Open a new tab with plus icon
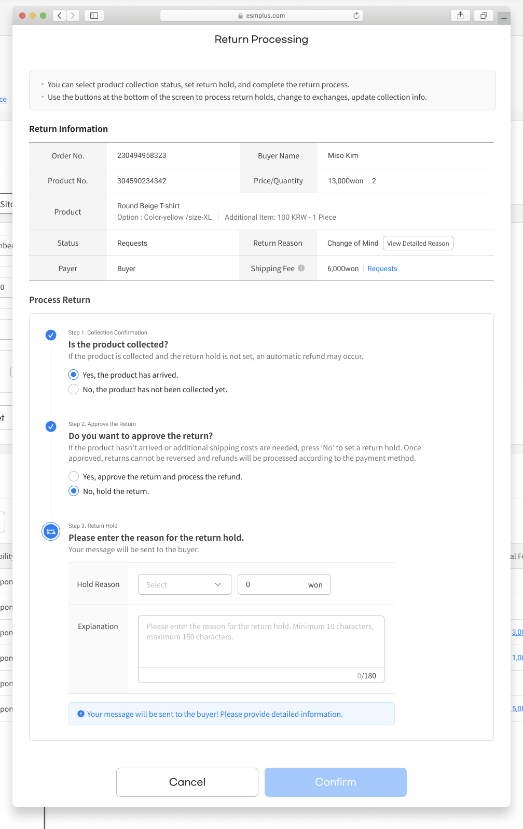523x829 pixels. (x=504, y=18)
